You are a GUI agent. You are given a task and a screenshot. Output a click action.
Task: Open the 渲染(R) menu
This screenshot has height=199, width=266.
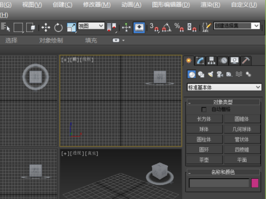point(210,5)
